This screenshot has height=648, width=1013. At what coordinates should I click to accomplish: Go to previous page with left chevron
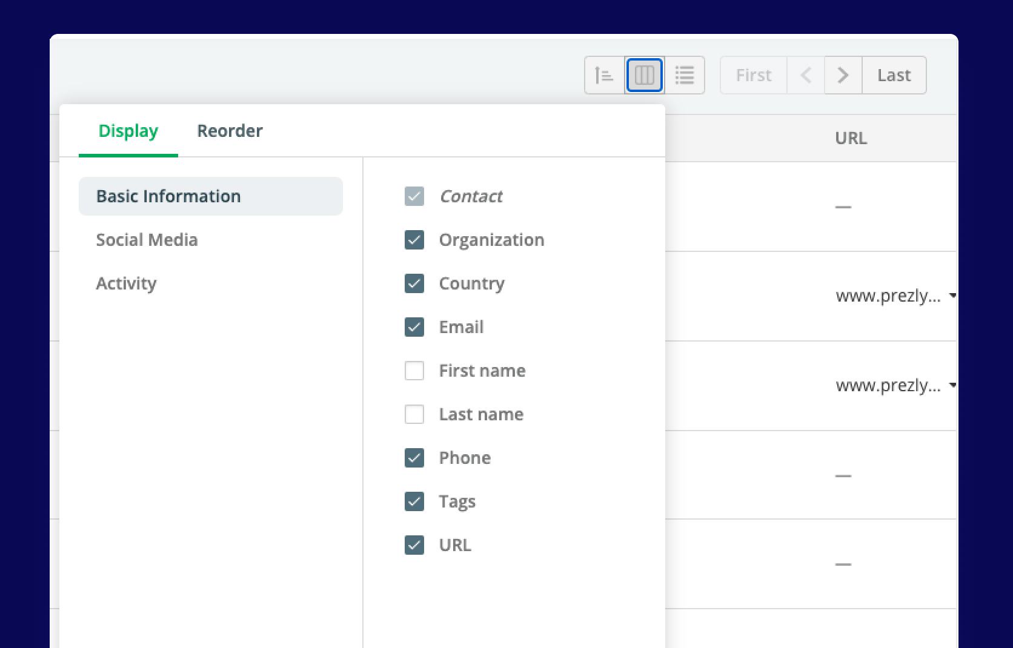pyautogui.click(x=806, y=75)
